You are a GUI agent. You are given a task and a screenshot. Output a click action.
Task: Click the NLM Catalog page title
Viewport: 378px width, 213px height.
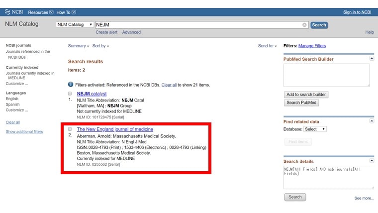tap(22, 24)
